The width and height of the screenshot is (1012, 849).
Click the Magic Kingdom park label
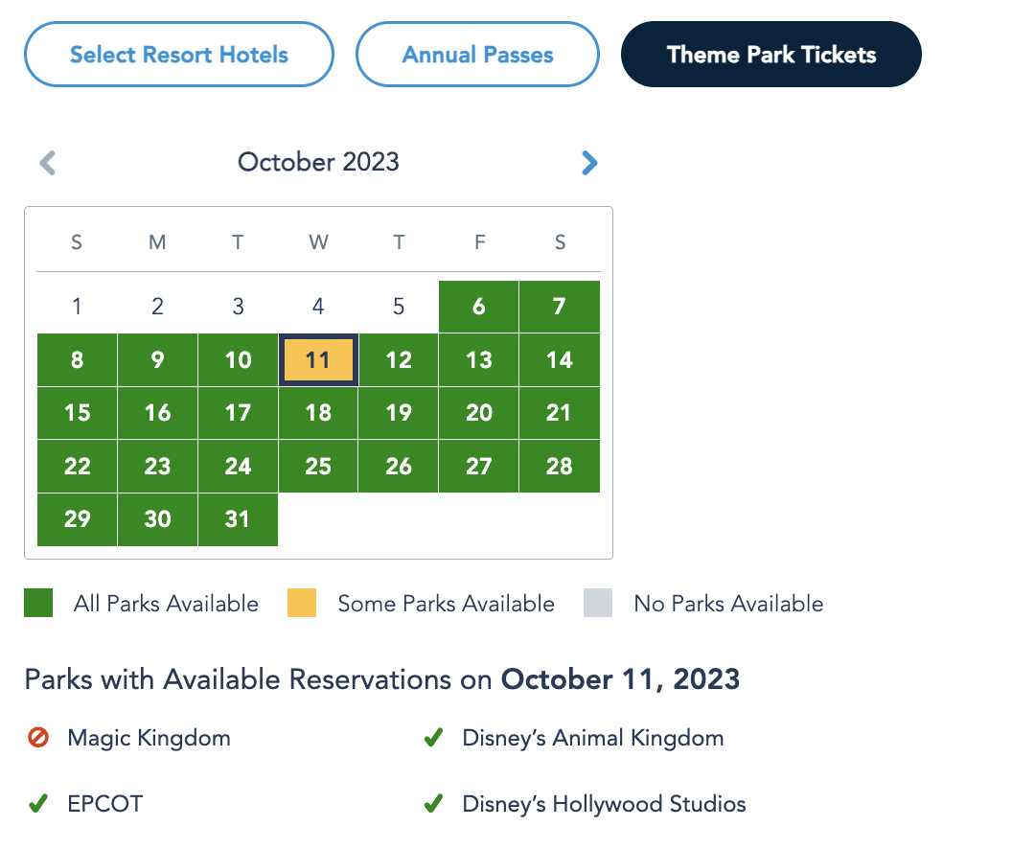(149, 739)
